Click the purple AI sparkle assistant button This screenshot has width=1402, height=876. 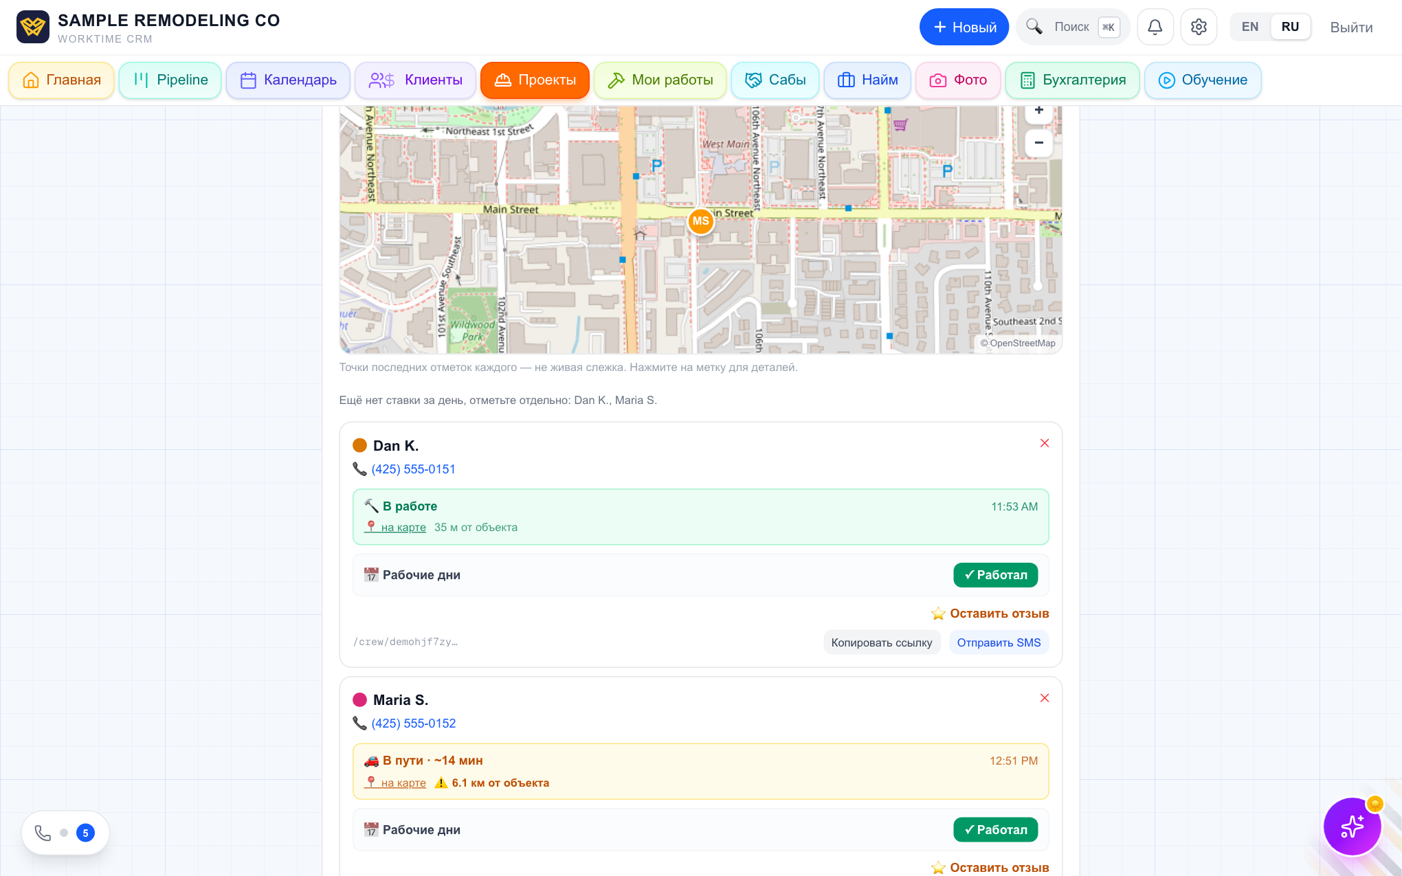click(1352, 826)
